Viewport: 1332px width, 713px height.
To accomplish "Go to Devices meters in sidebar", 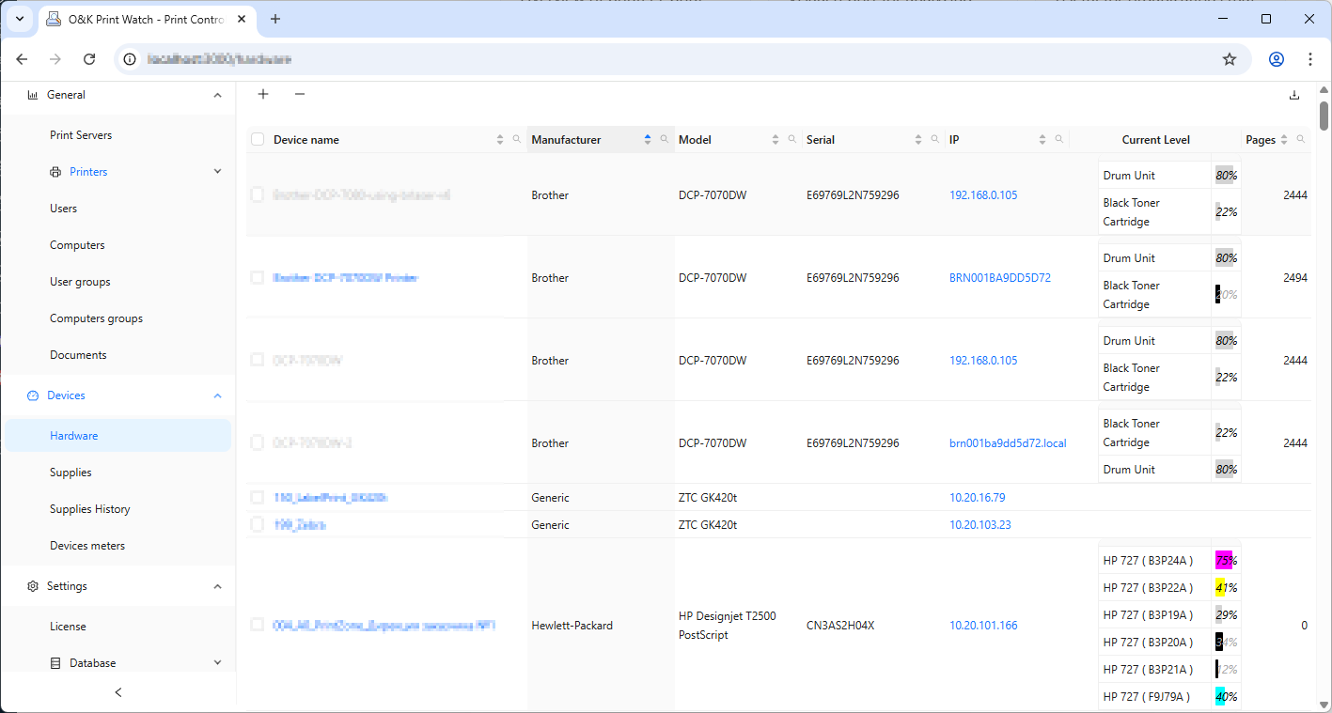I will (x=87, y=546).
